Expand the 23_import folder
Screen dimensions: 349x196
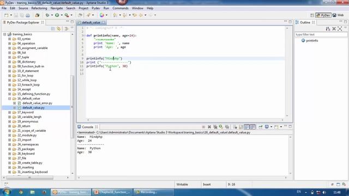(x=10, y=140)
